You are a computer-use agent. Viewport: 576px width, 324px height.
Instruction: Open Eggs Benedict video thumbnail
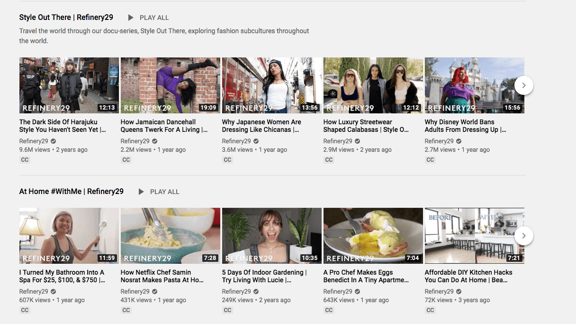click(373, 236)
